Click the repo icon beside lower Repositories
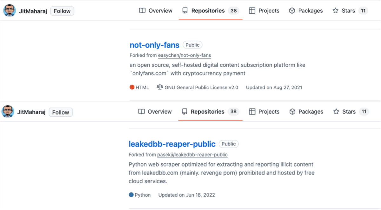The height and width of the screenshot is (210, 381). [x=184, y=112]
